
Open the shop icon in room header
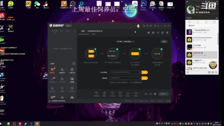tap(149, 32)
